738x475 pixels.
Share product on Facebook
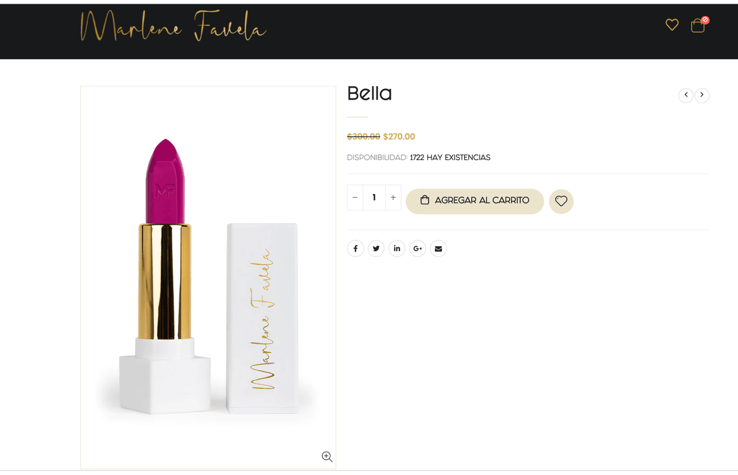tap(356, 248)
